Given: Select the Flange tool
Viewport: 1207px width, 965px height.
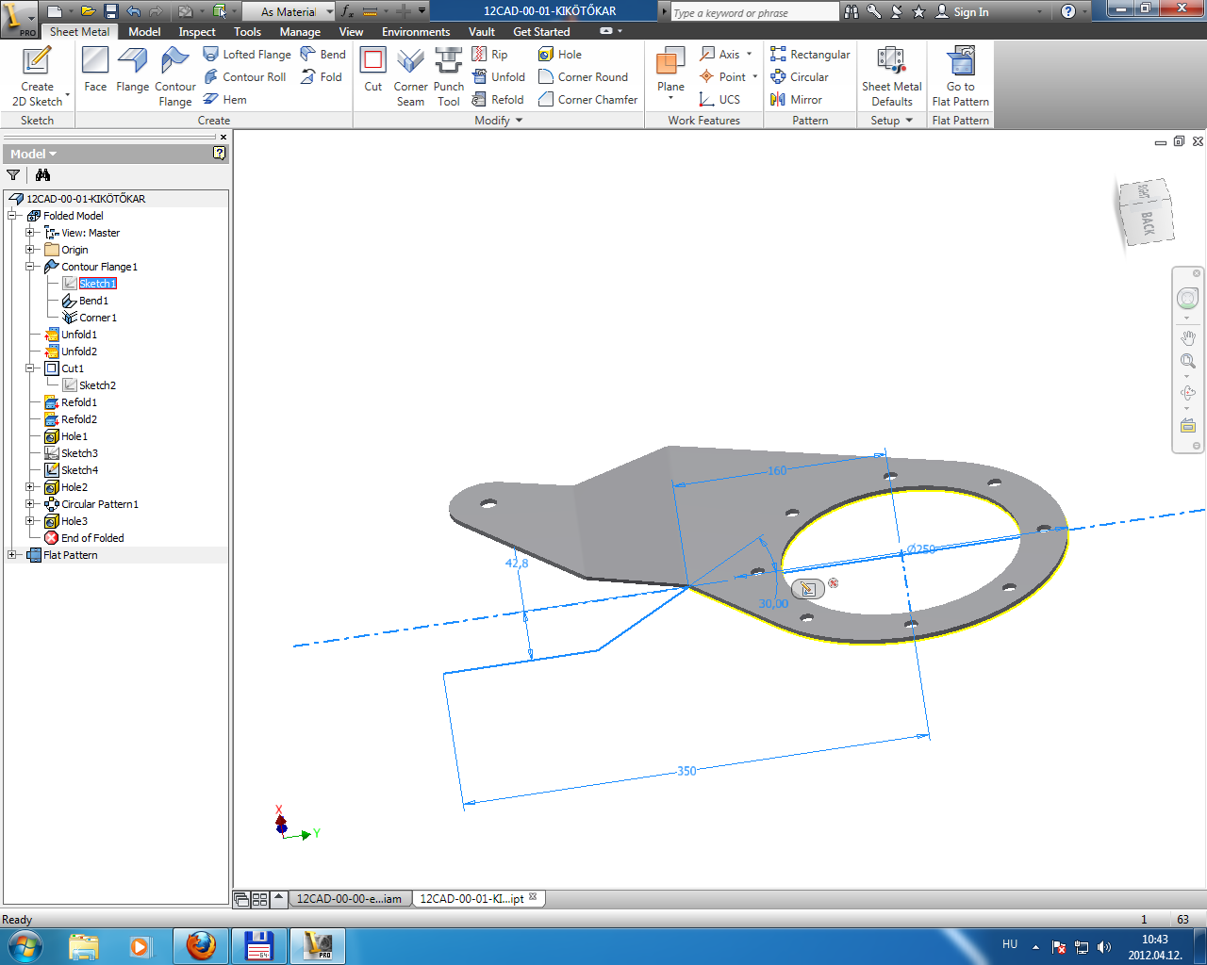Looking at the screenshot, I should click(x=133, y=70).
